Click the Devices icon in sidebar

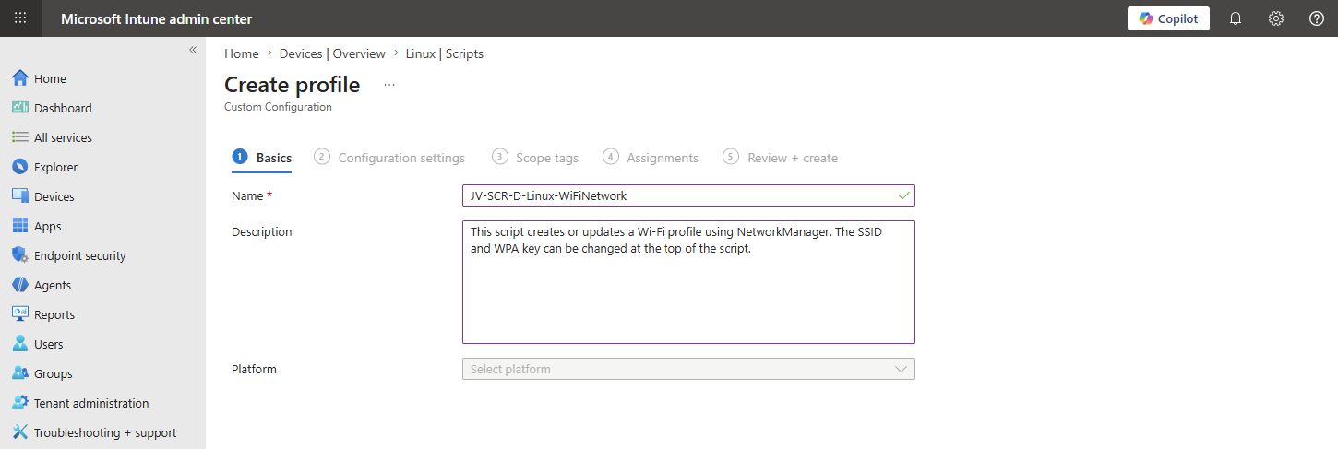20,196
